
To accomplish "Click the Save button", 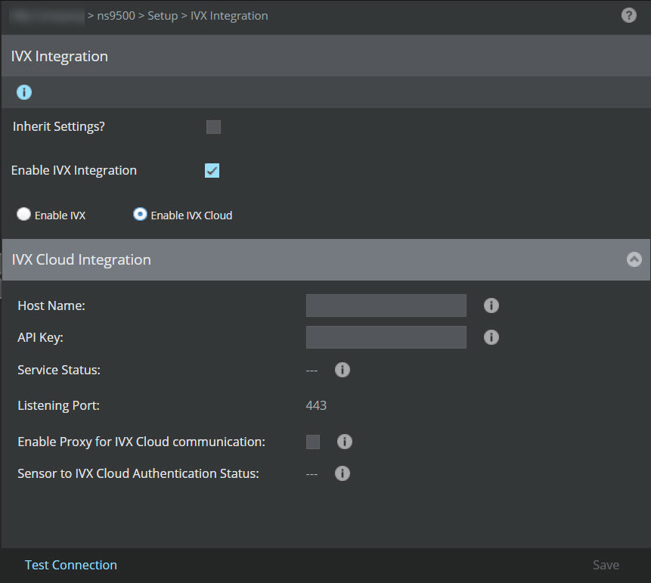I will [x=606, y=565].
